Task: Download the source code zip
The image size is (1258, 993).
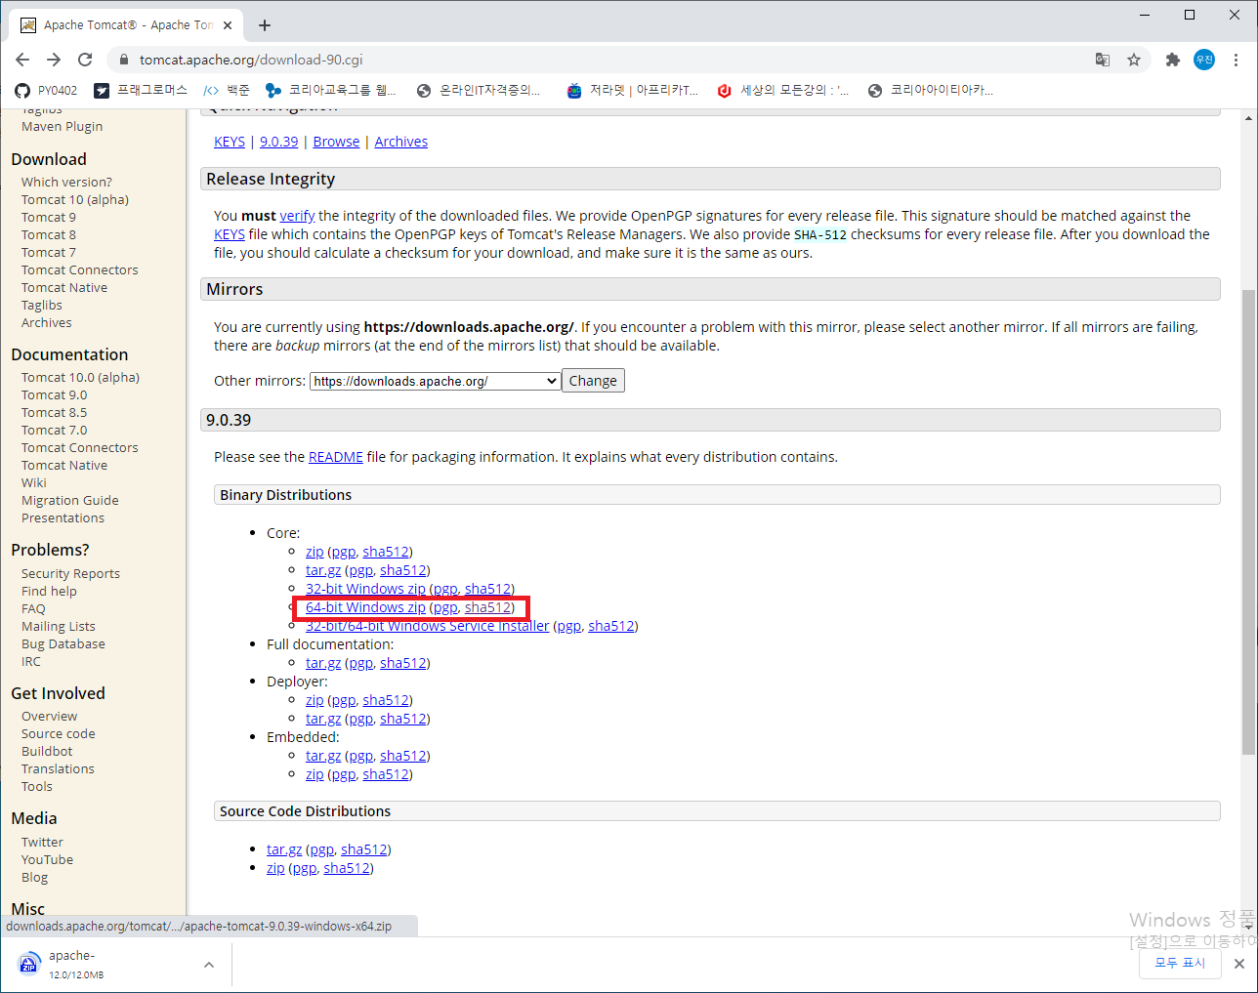Action: point(275,868)
